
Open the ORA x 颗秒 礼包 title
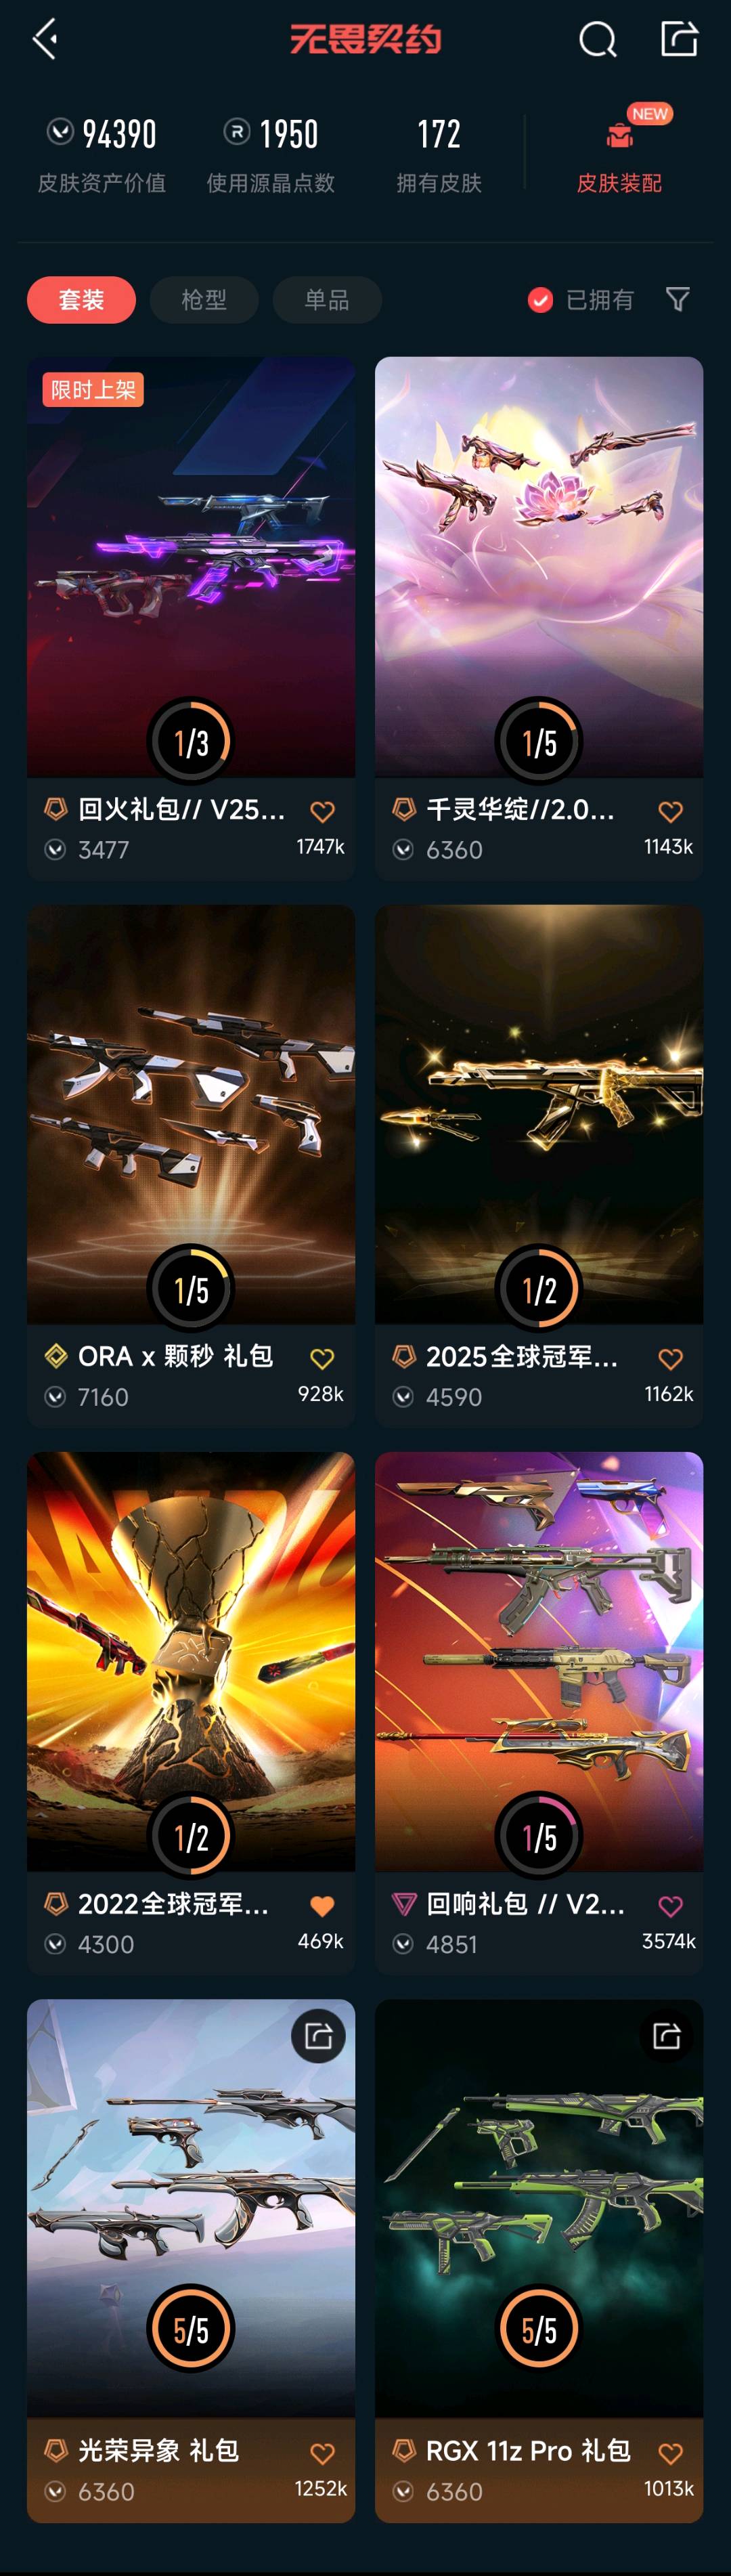[175, 1356]
